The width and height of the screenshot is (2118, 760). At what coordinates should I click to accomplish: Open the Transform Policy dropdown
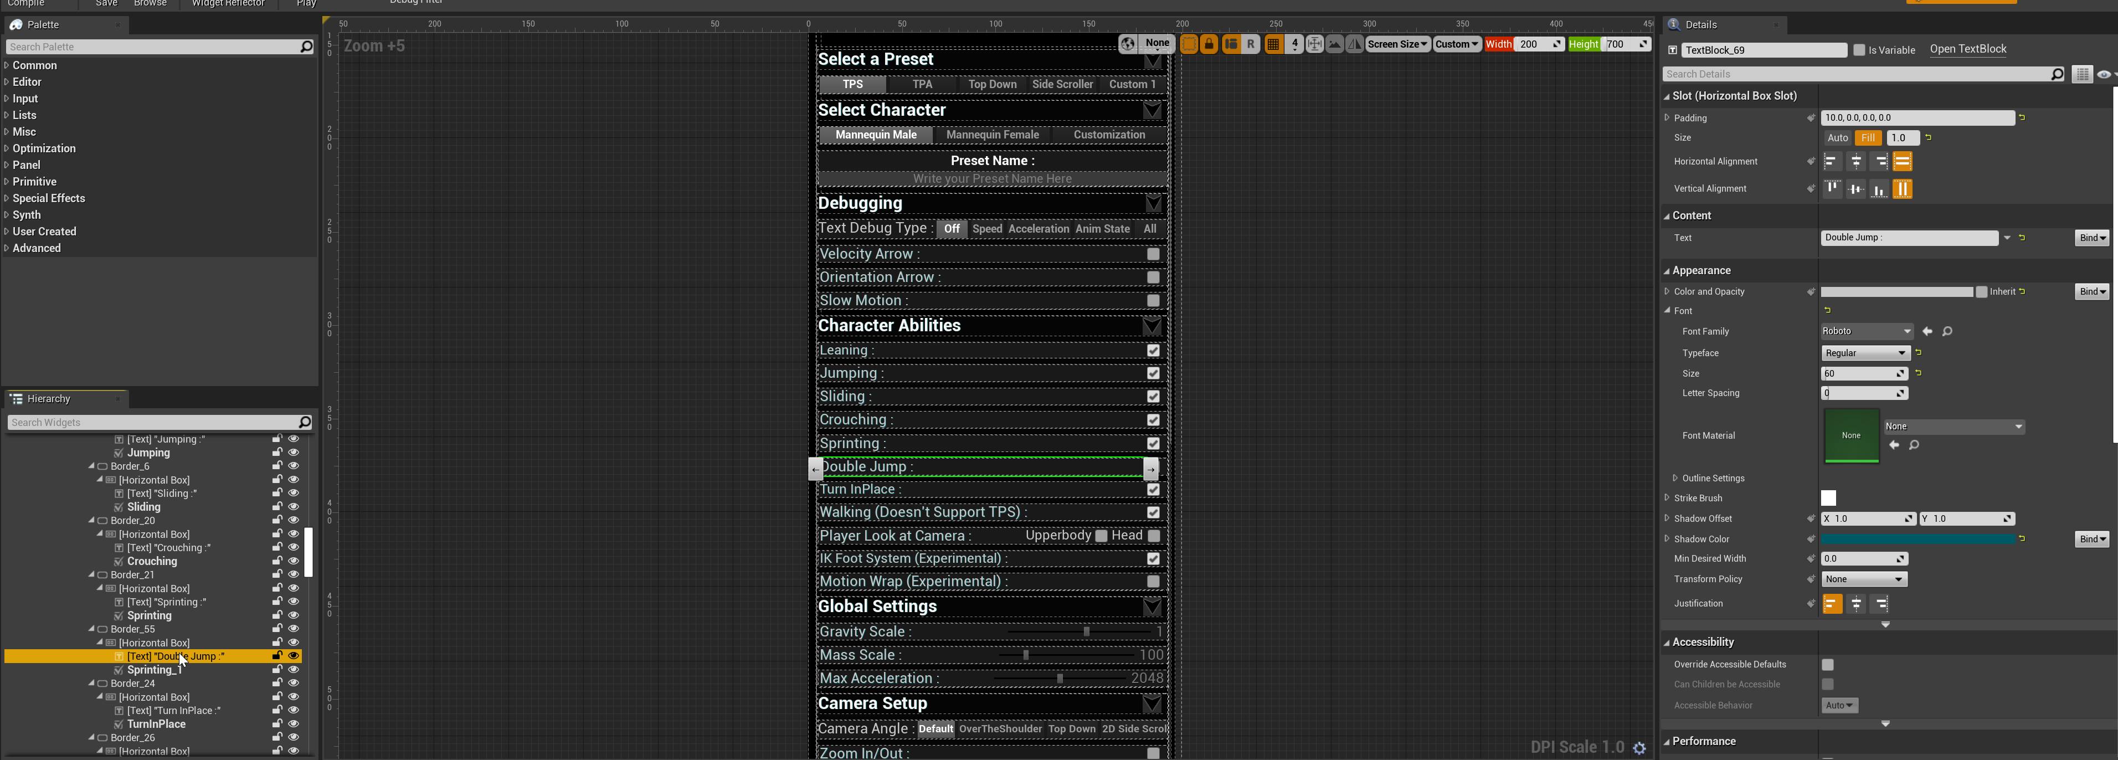tap(1864, 580)
